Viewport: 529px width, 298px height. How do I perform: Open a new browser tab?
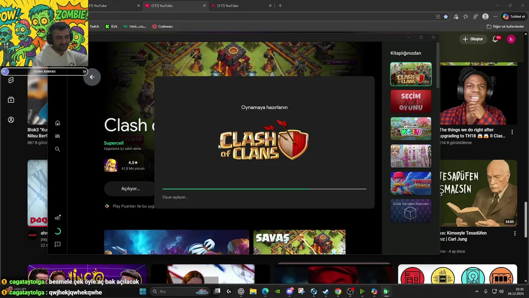[280, 5]
